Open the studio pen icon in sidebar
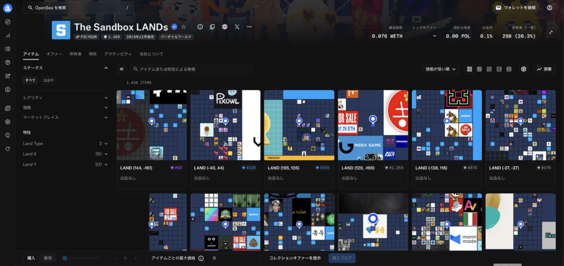The height and width of the screenshot is (266, 564). point(8,76)
